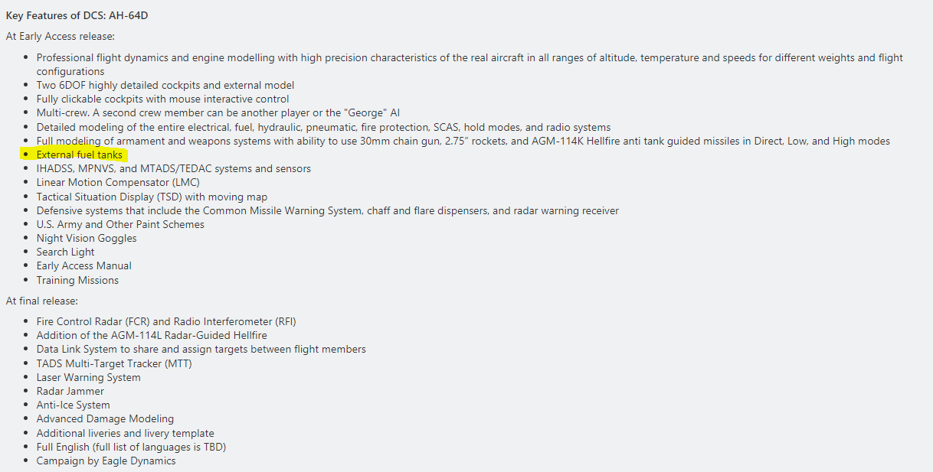Image resolution: width=933 pixels, height=472 pixels.
Task: Click the "At final release:" line
Action: [42, 301]
